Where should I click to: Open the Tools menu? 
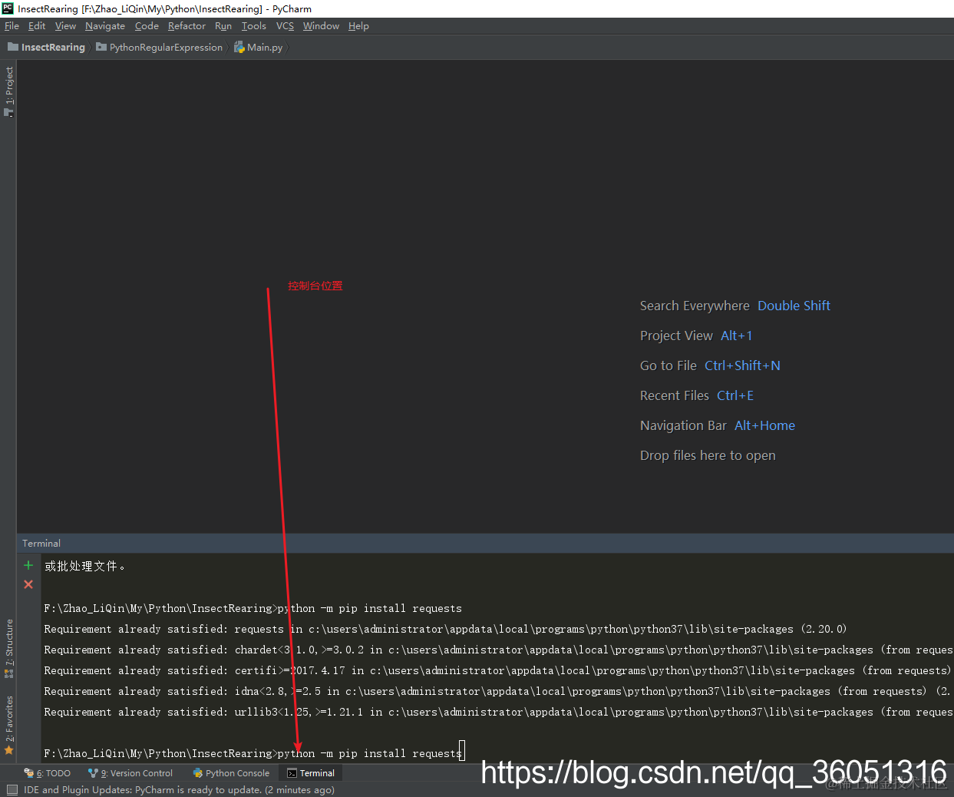pos(254,26)
